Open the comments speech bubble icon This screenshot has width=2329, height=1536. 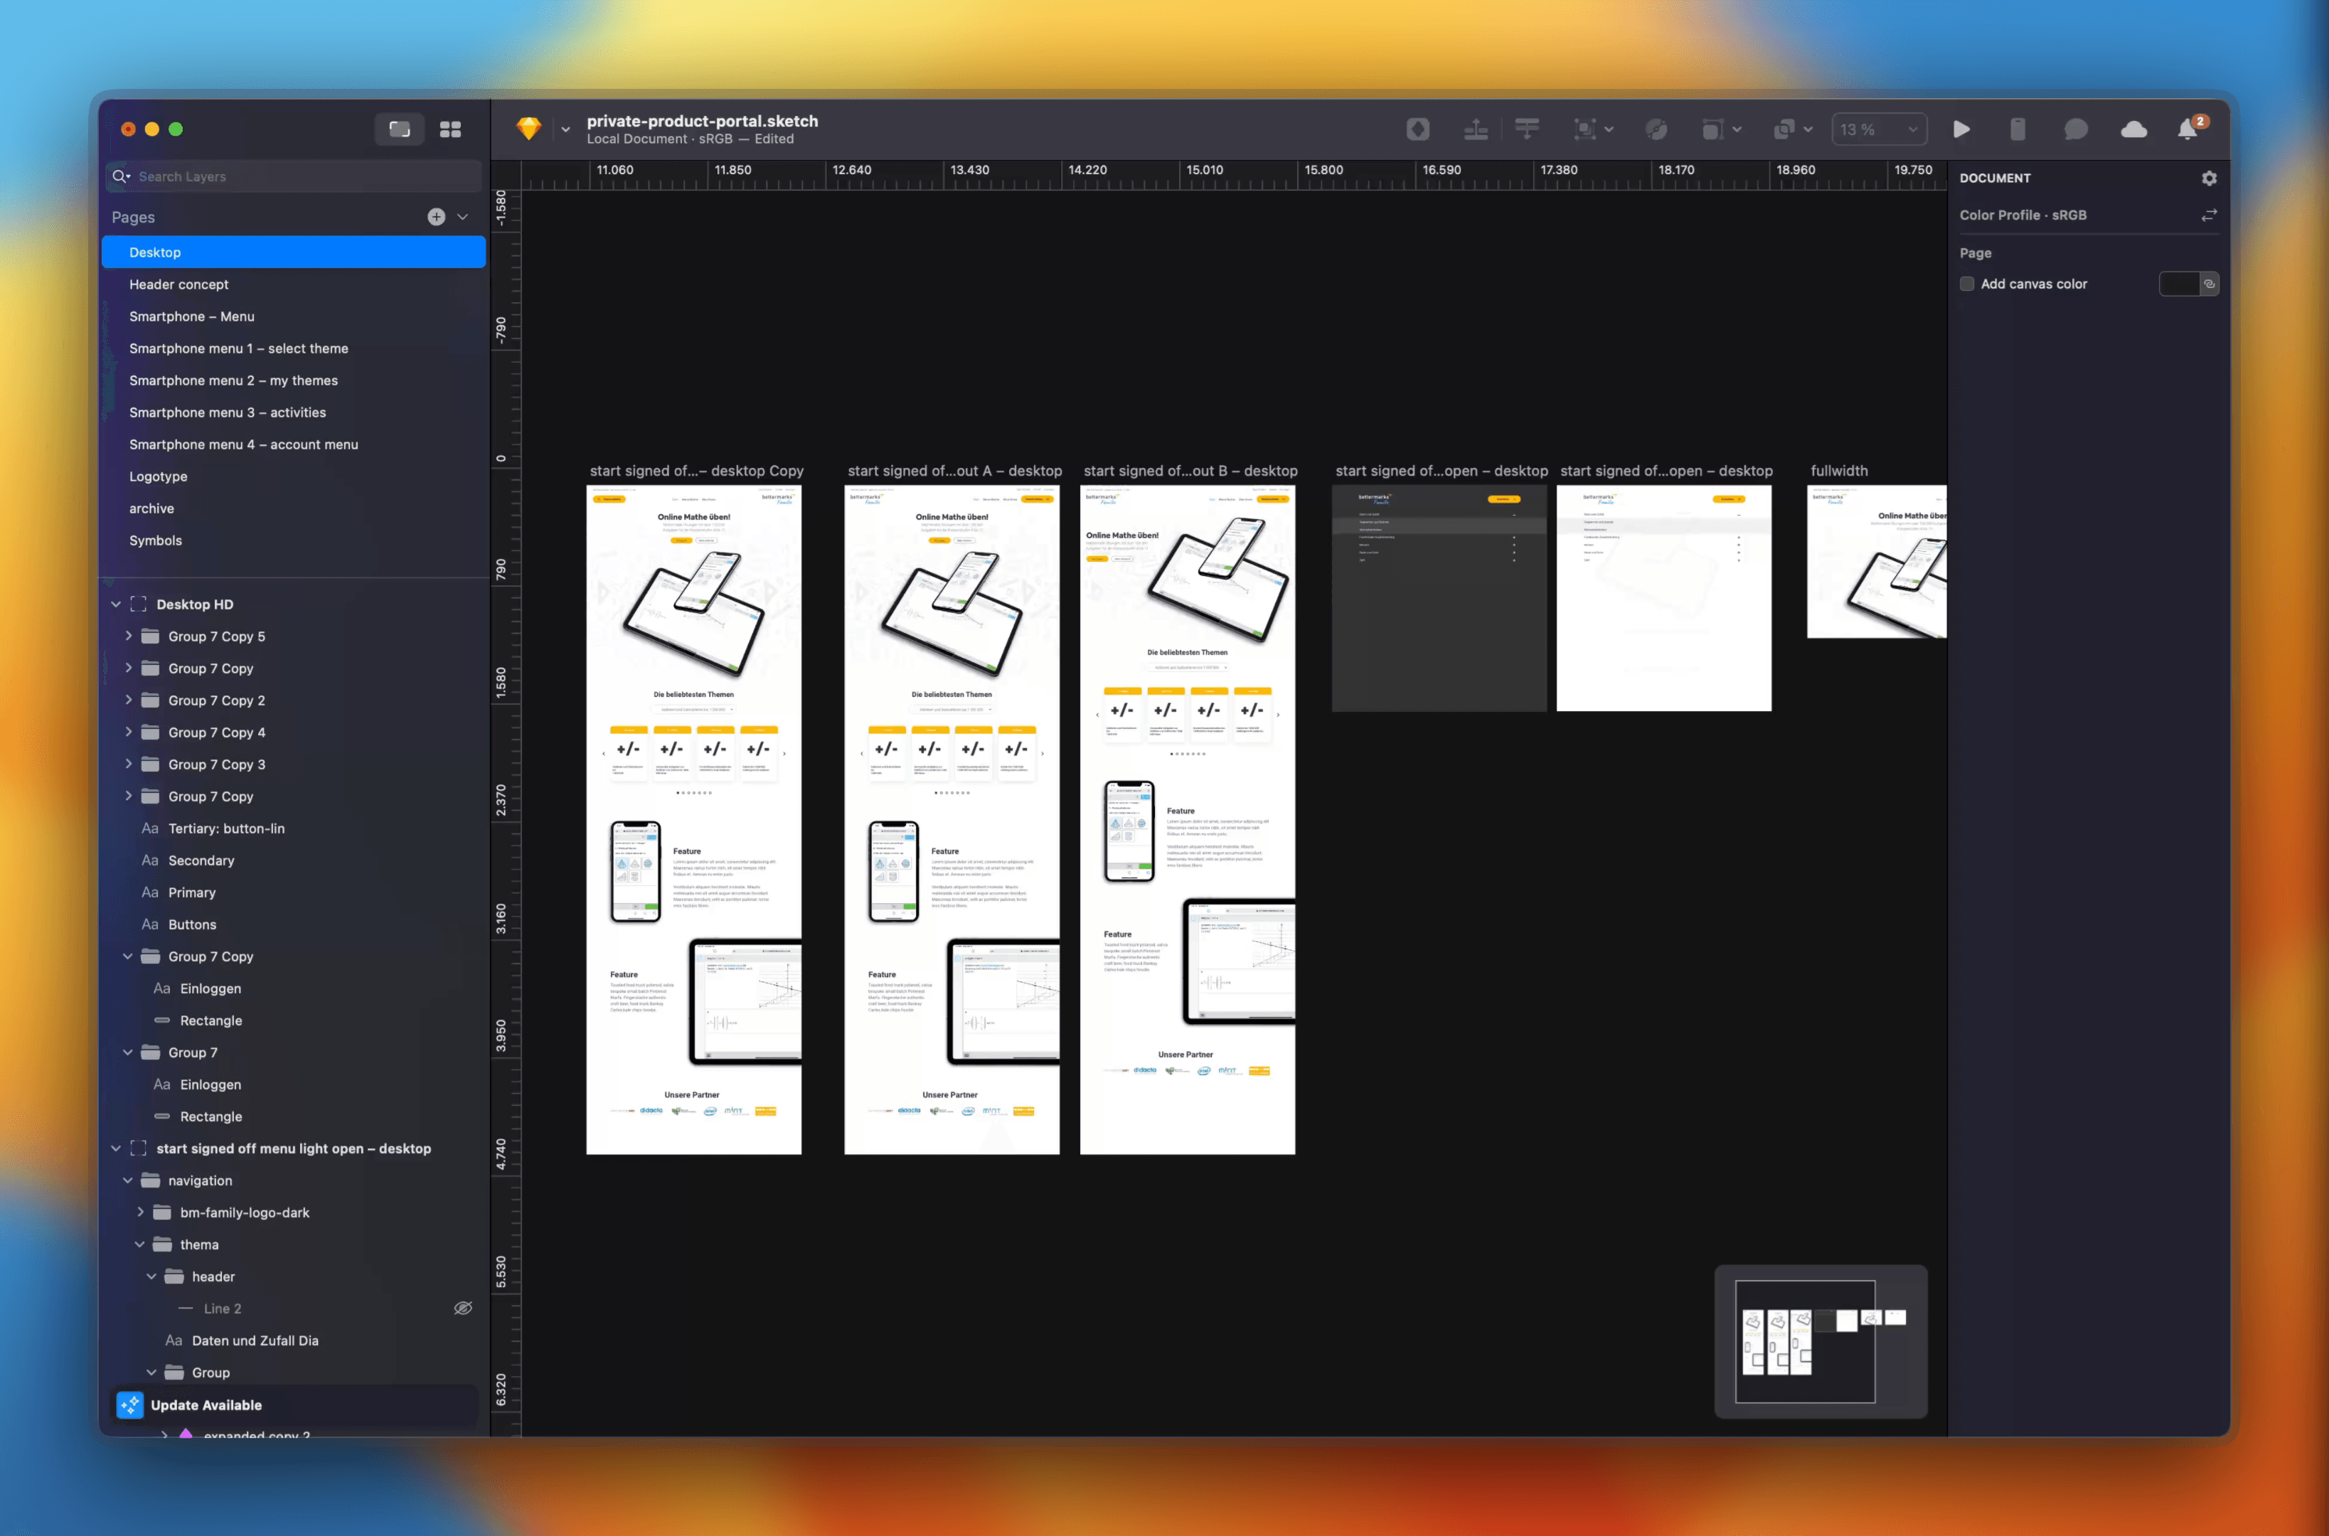point(2075,129)
